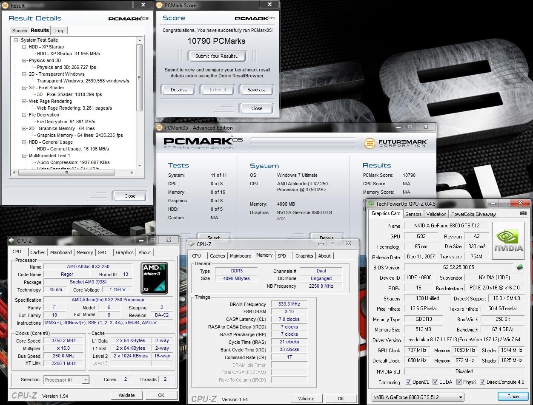Click the Core Speed value in CPU-Z
This screenshot has height=405, width=533.
pyautogui.click(x=64, y=341)
